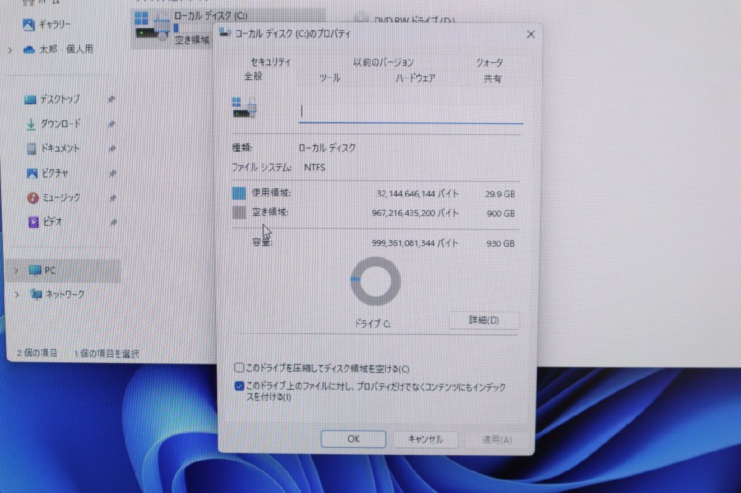Click the ネットワーク icon
Image resolution: width=741 pixels, height=493 pixels.
[x=36, y=294]
